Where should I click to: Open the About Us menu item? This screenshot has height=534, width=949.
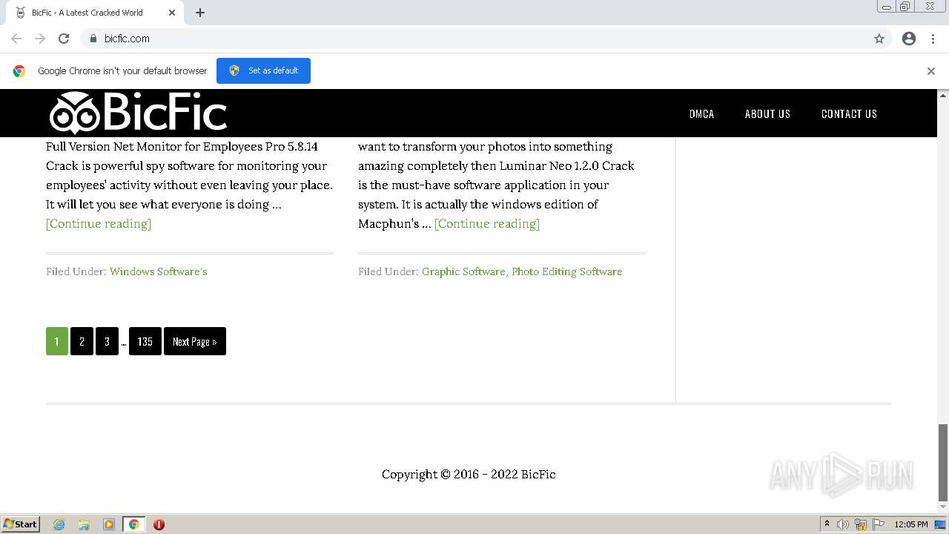pos(767,113)
